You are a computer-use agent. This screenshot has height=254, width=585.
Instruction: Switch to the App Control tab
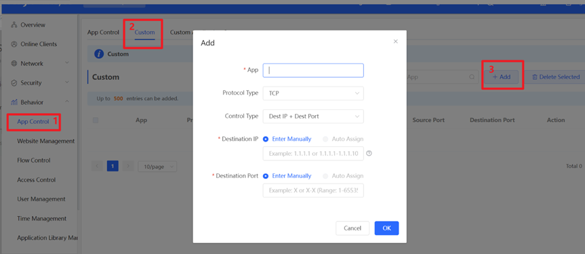point(103,33)
